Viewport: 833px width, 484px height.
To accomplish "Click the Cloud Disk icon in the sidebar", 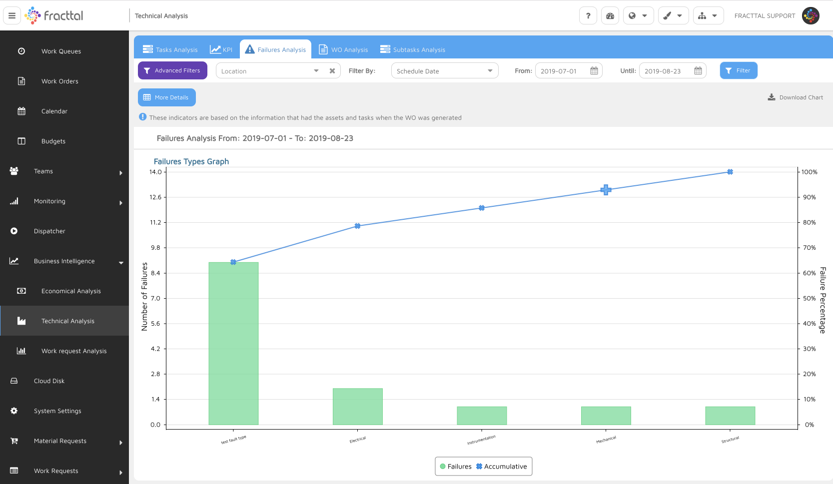I will pyautogui.click(x=13, y=381).
